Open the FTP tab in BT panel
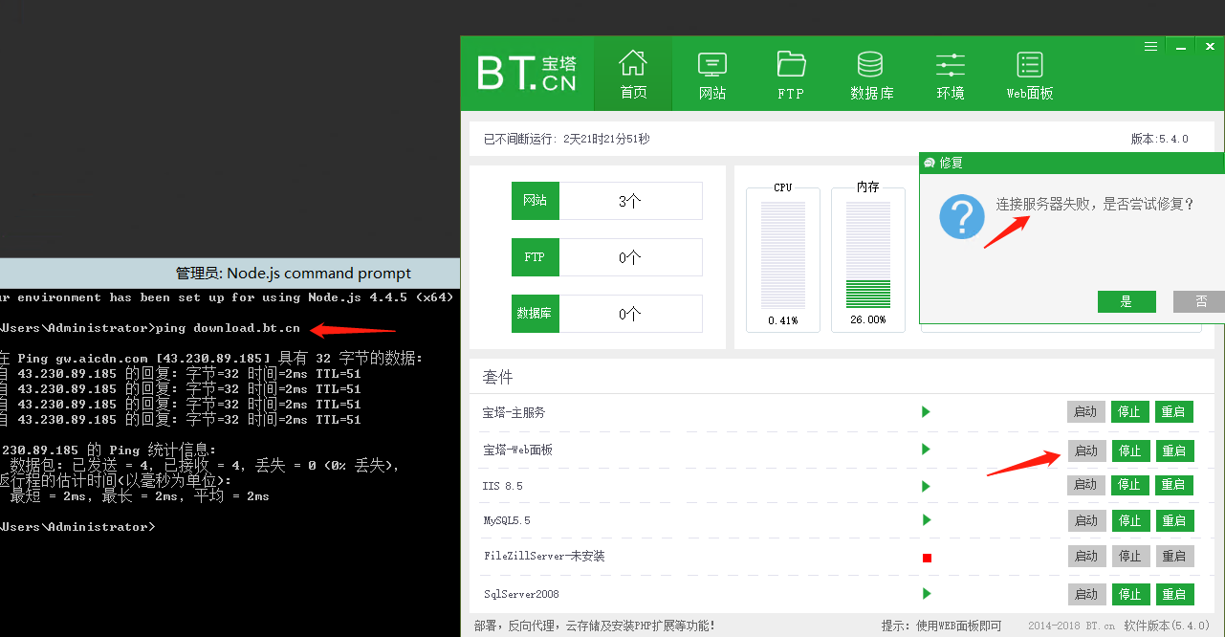Screen dimensions: 1225x637 (791, 74)
